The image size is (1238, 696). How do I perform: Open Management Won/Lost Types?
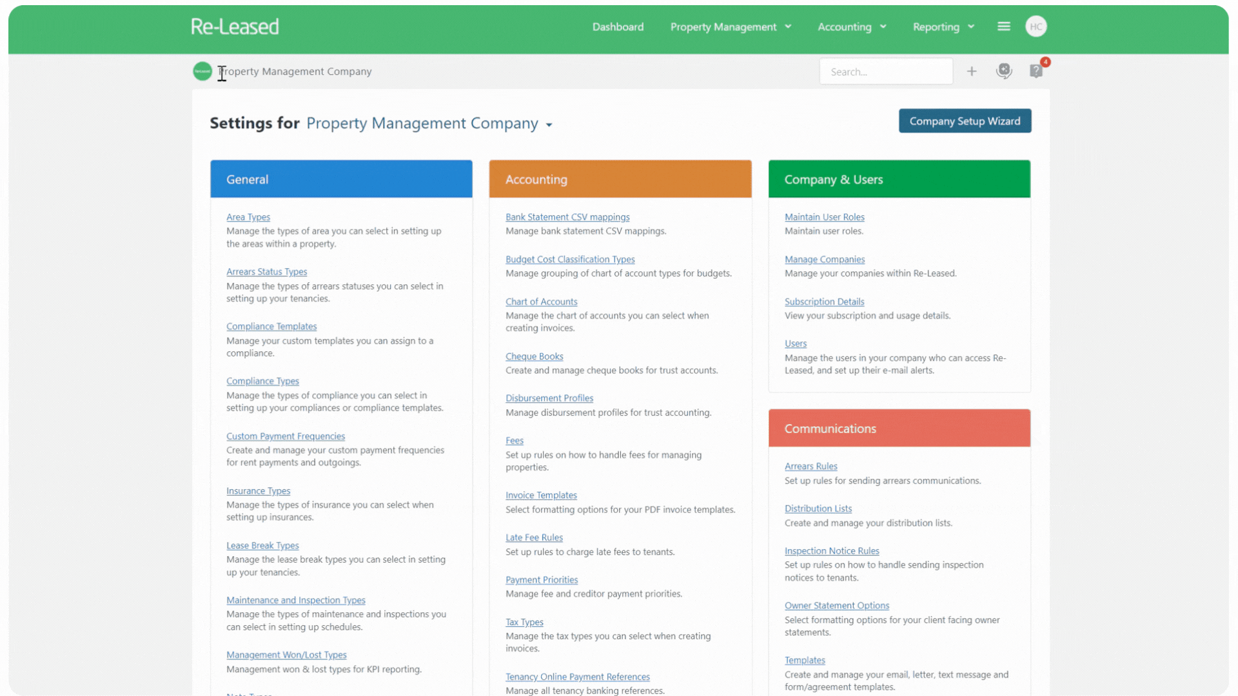[x=286, y=655]
